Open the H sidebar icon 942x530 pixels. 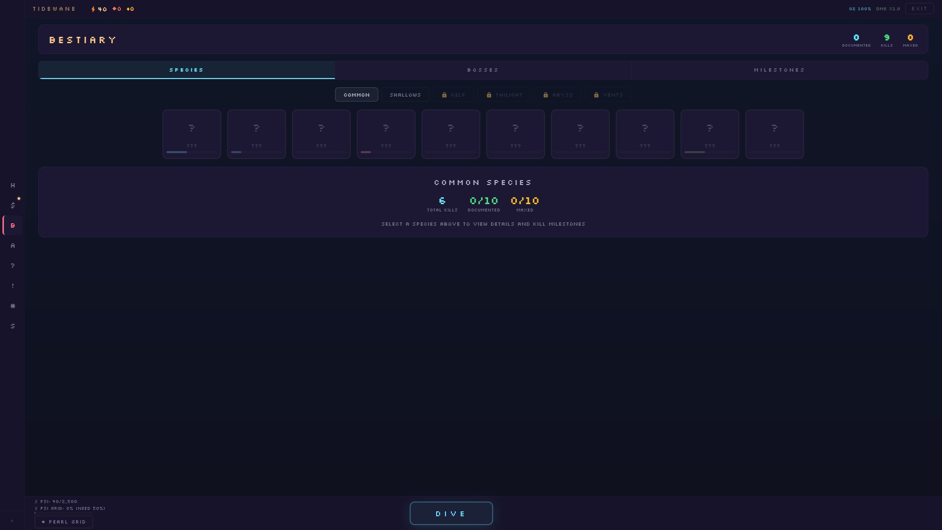click(x=13, y=185)
